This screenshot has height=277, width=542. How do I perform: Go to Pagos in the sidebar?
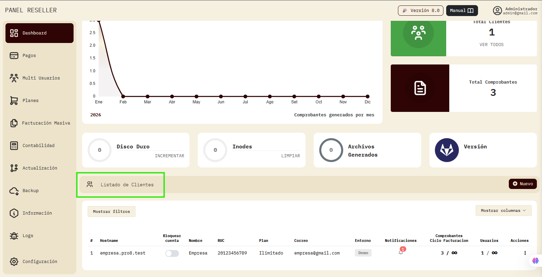coord(29,56)
